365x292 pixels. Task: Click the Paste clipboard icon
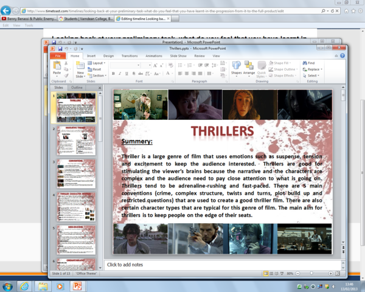(x=57, y=66)
